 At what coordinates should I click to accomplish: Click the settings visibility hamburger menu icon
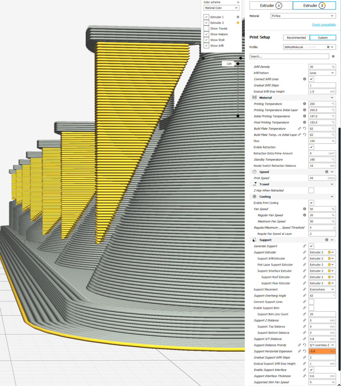(333, 56)
